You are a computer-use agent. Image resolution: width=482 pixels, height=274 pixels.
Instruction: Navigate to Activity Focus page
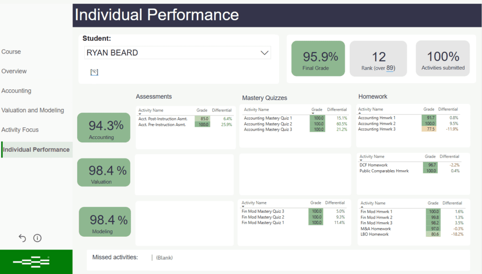pyautogui.click(x=20, y=130)
